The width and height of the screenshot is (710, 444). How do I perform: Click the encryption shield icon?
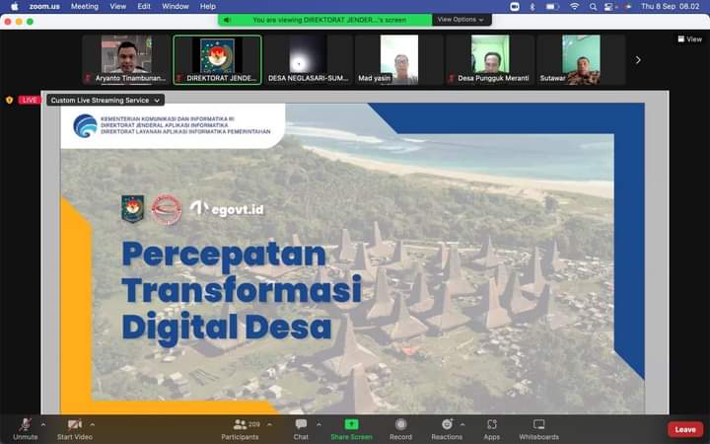point(10,100)
